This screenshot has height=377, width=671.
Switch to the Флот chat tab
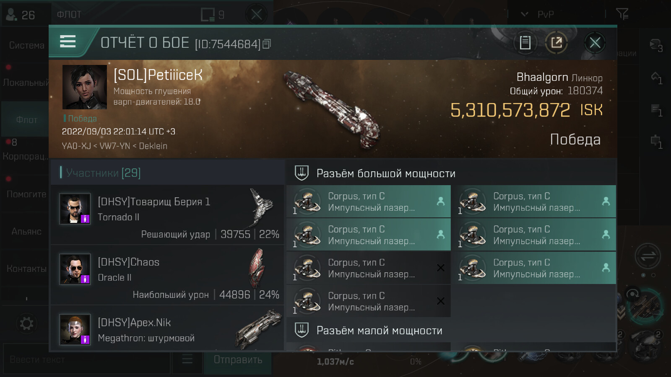click(x=26, y=120)
